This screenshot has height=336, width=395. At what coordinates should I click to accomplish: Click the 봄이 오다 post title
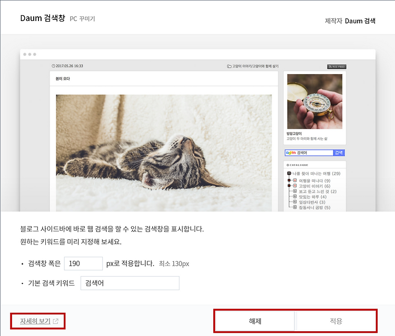63,78
